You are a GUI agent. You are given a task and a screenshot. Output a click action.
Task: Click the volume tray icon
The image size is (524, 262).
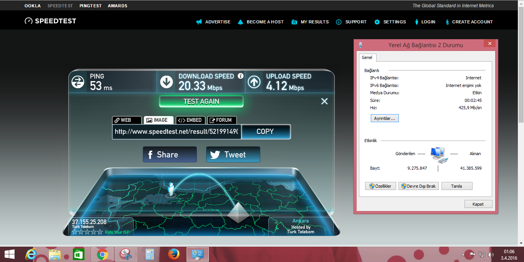click(x=491, y=254)
